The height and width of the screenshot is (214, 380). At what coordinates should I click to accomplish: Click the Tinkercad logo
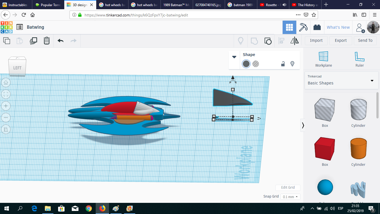[x=6, y=27]
